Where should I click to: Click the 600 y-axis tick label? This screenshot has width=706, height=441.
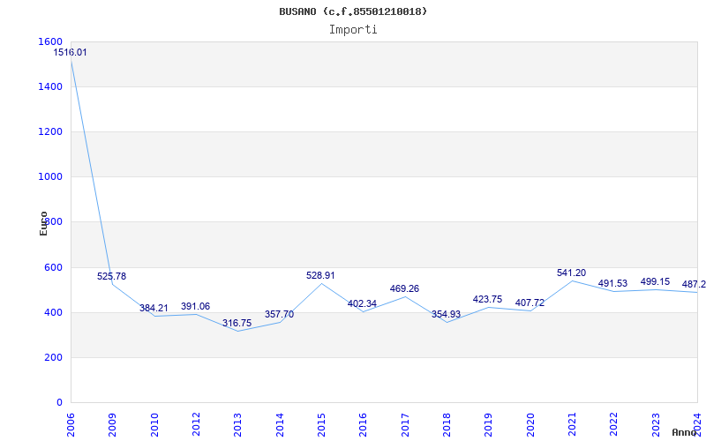pos(54,267)
